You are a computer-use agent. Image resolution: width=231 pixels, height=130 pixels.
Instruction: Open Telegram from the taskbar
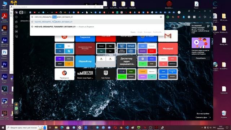coord(97,127)
